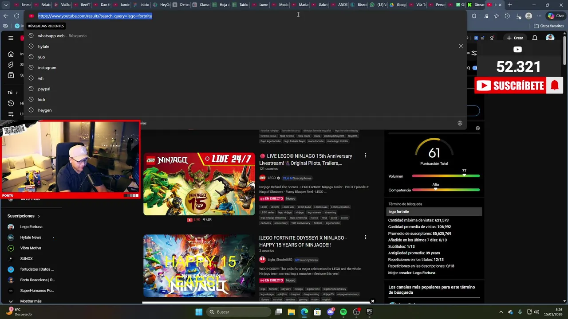Click the Competencia score slider bar
568x319 pixels.
coord(446,190)
